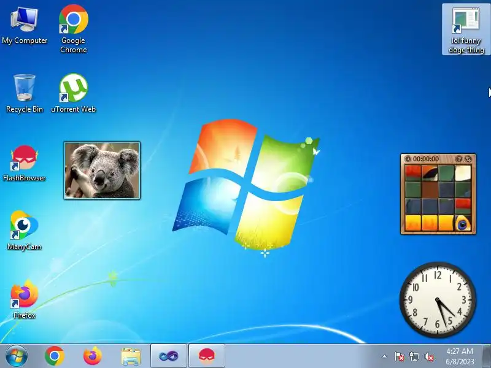This screenshot has height=368, width=491.
Task: Click the puzzle tile with bird's eye
Action: click(x=463, y=223)
